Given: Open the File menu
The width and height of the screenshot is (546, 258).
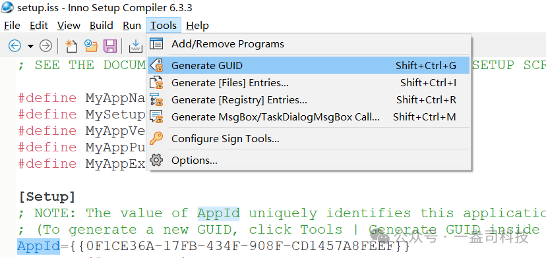Looking at the screenshot, I should point(12,26).
